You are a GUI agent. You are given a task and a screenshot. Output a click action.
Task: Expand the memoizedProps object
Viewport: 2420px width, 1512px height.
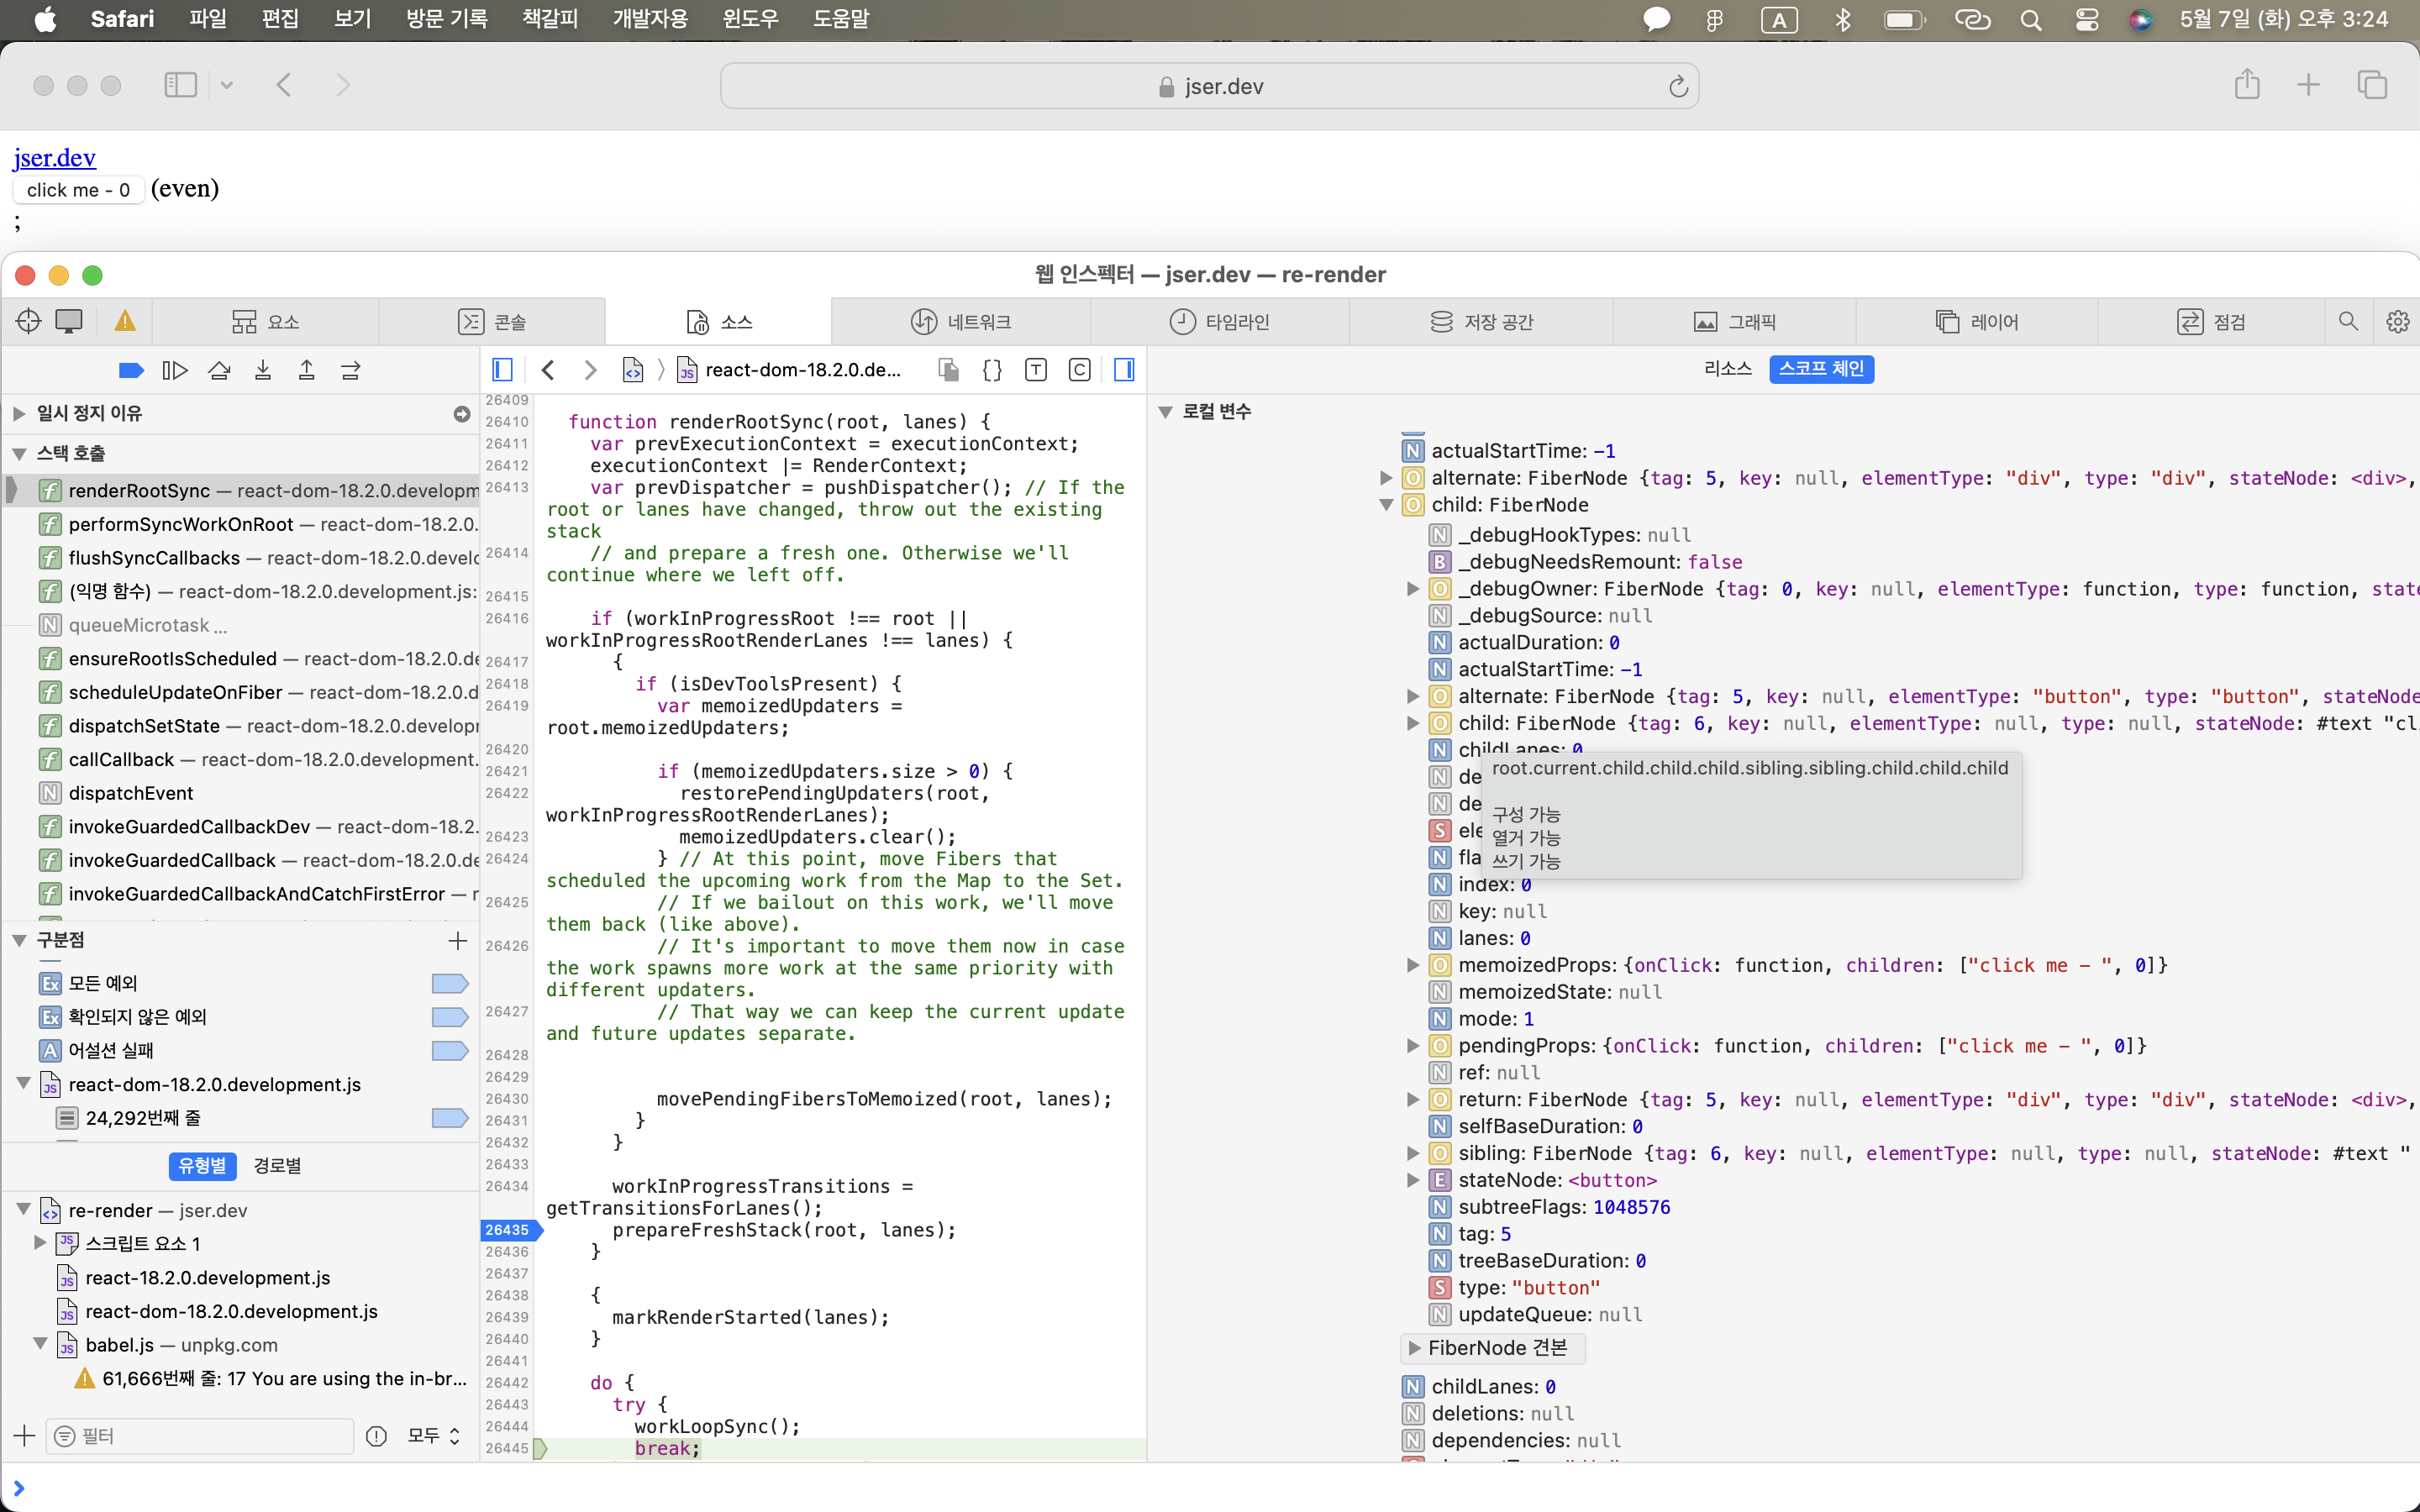click(x=1415, y=963)
